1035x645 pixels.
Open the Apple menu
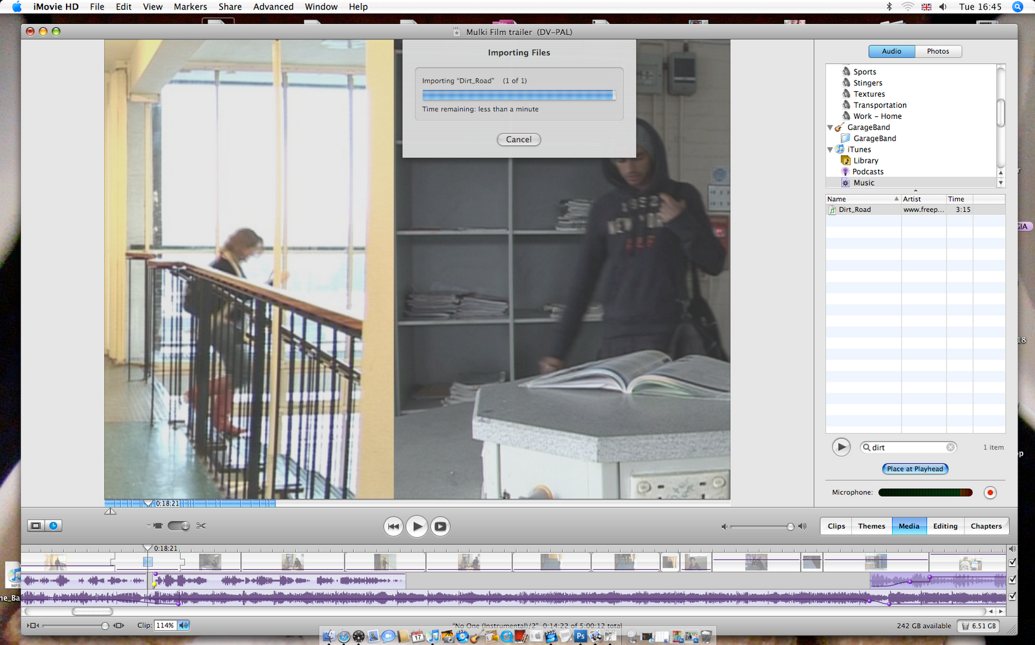(x=17, y=6)
